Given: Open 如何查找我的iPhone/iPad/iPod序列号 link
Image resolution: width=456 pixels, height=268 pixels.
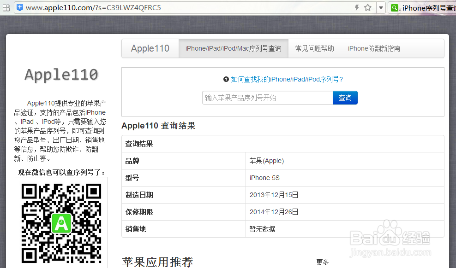Looking at the screenshot, I should 287,79.
